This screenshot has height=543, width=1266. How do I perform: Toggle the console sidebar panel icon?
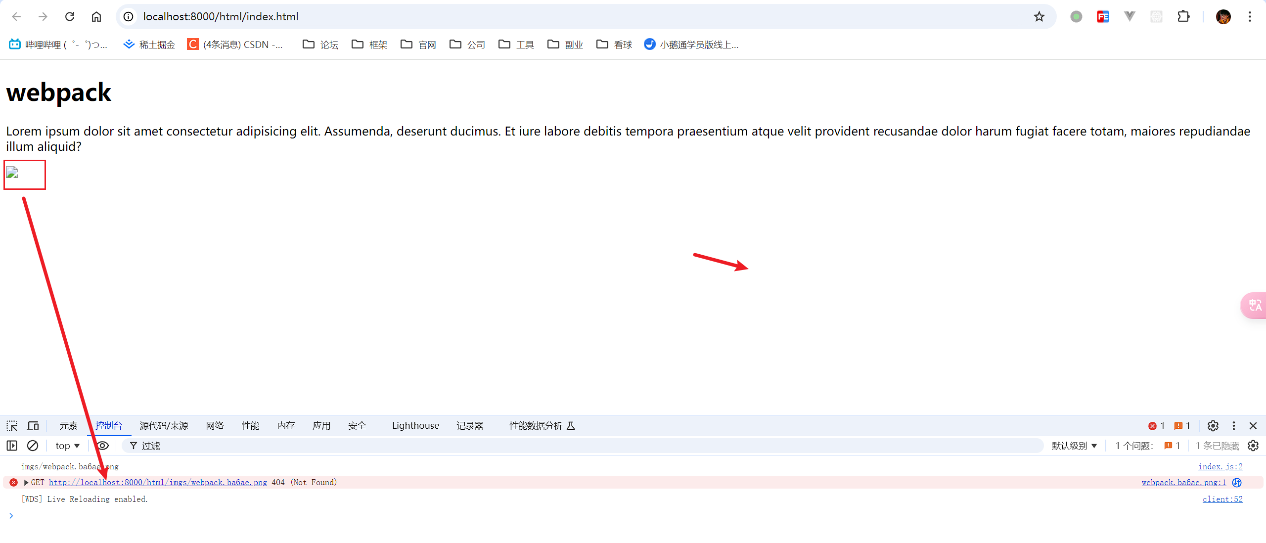click(x=12, y=446)
